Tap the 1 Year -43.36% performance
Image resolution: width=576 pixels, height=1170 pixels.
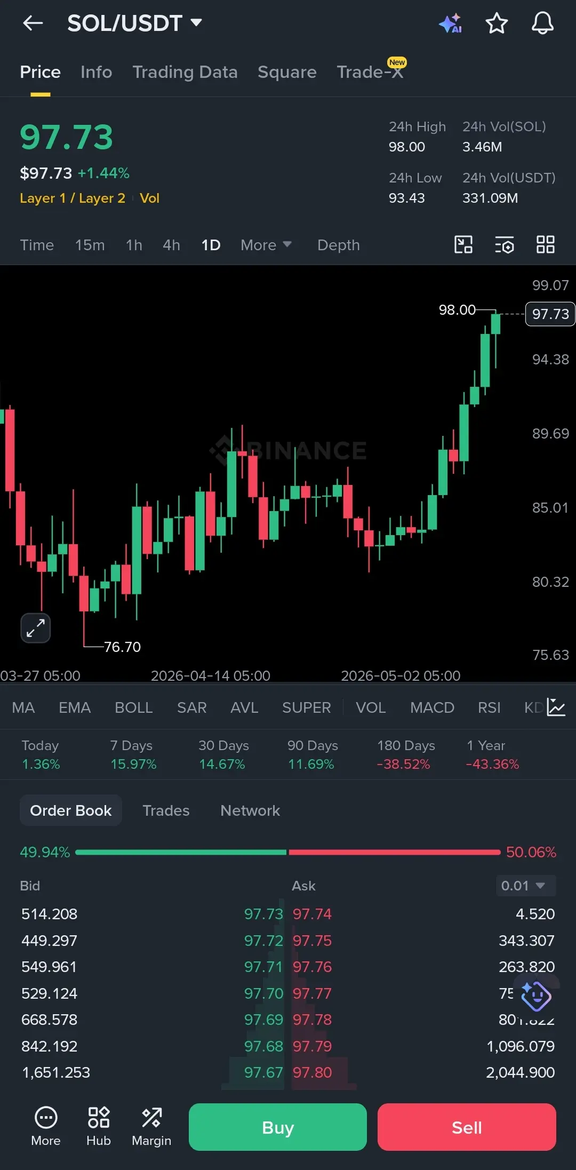[492, 754]
